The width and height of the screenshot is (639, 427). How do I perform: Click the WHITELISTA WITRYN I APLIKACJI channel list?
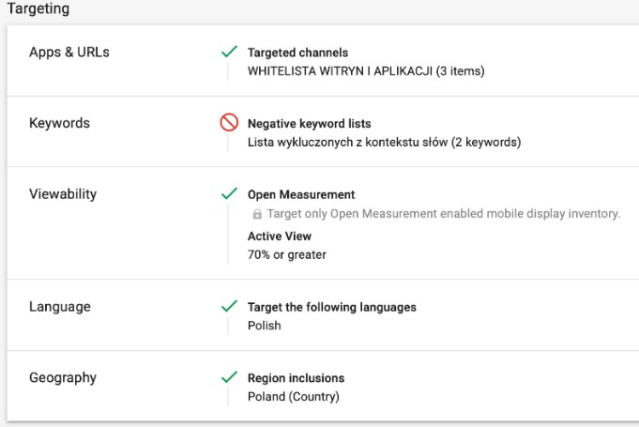coord(366,70)
